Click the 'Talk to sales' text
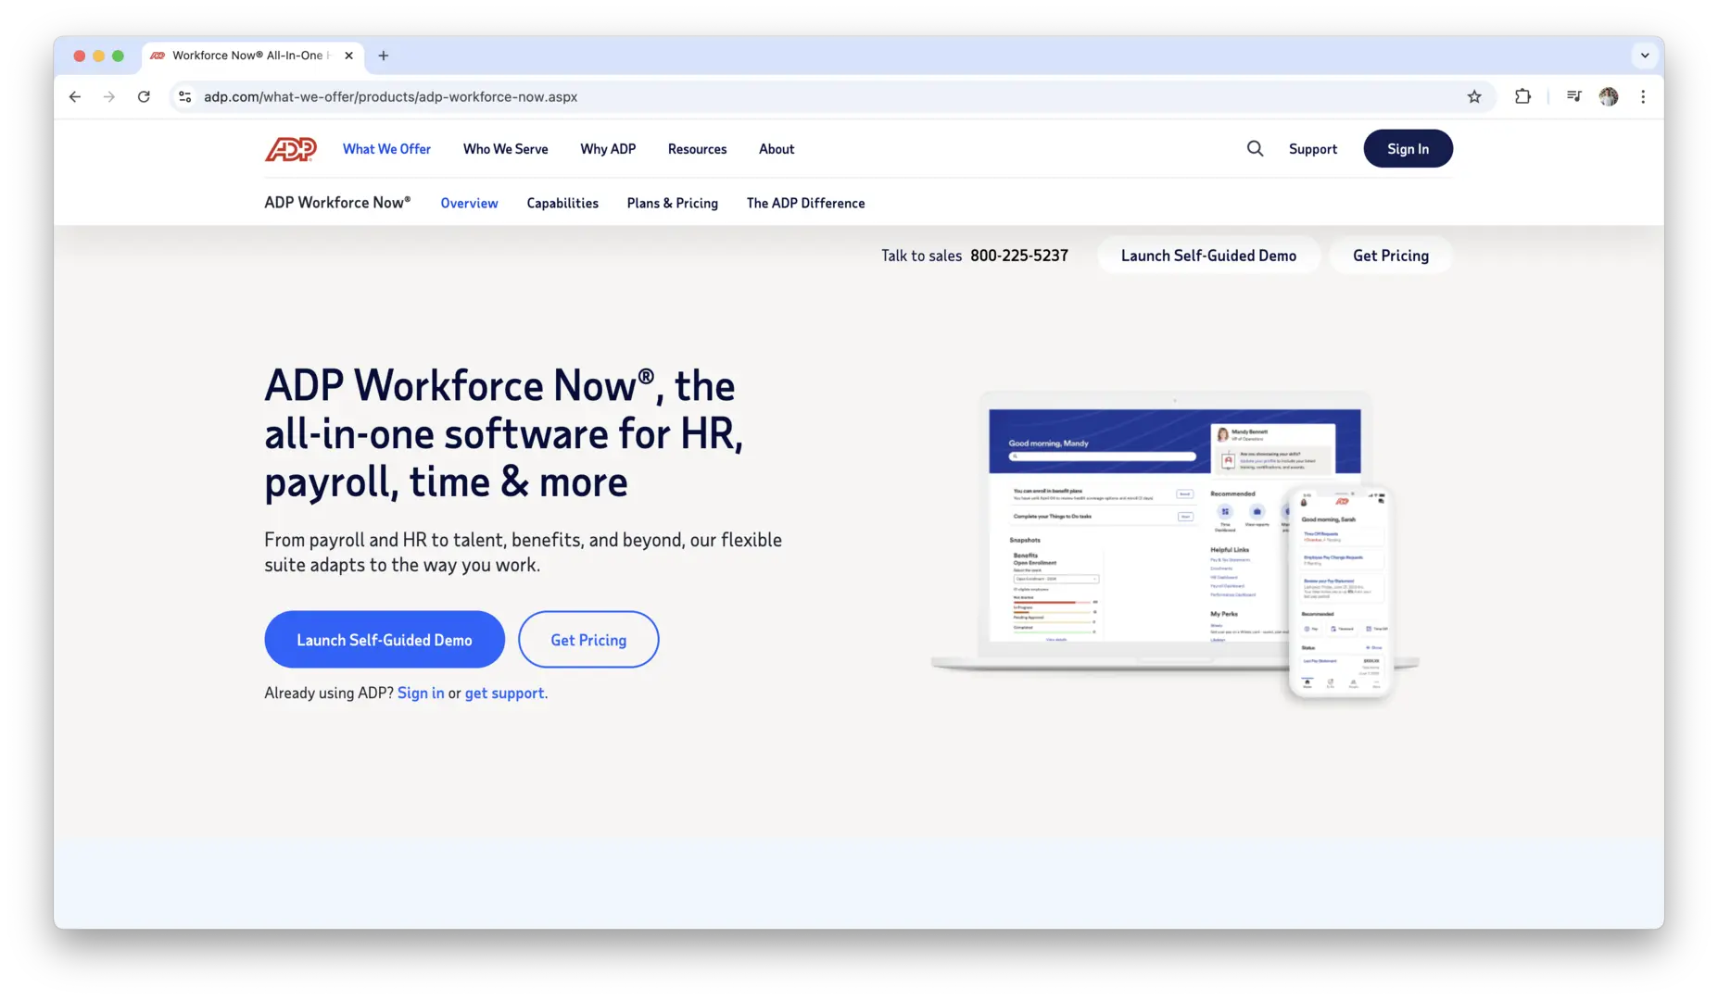This screenshot has width=1718, height=1000. [921, 256]
